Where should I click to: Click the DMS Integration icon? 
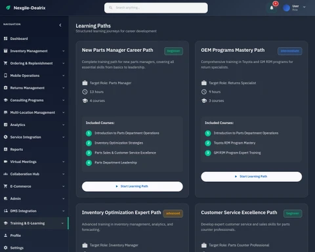click(x=6, y=211)
